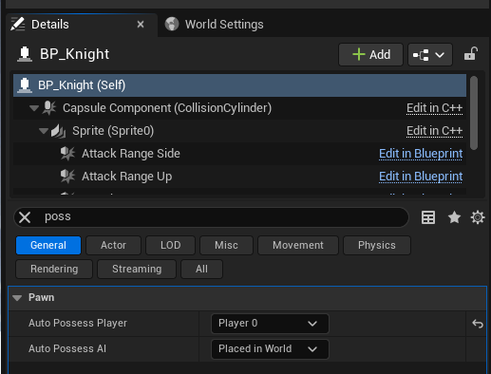
Task: Select the Movement filter tab
Action: pos(298,245)
